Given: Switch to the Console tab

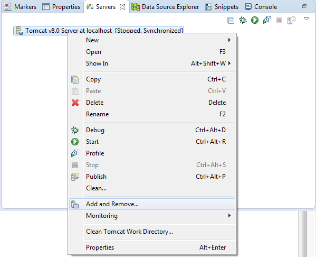Looking at the screenshot, I should tap(261, 7).
